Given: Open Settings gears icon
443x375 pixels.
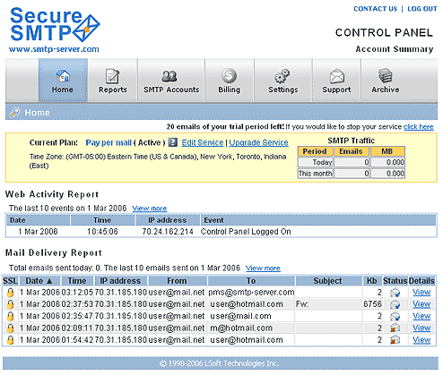Looking at the screenshot, I should click(x=282, y=76).
